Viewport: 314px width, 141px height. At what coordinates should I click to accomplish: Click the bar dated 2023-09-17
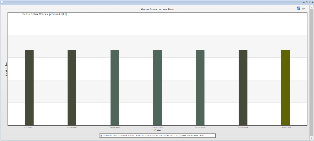point(72,88)
